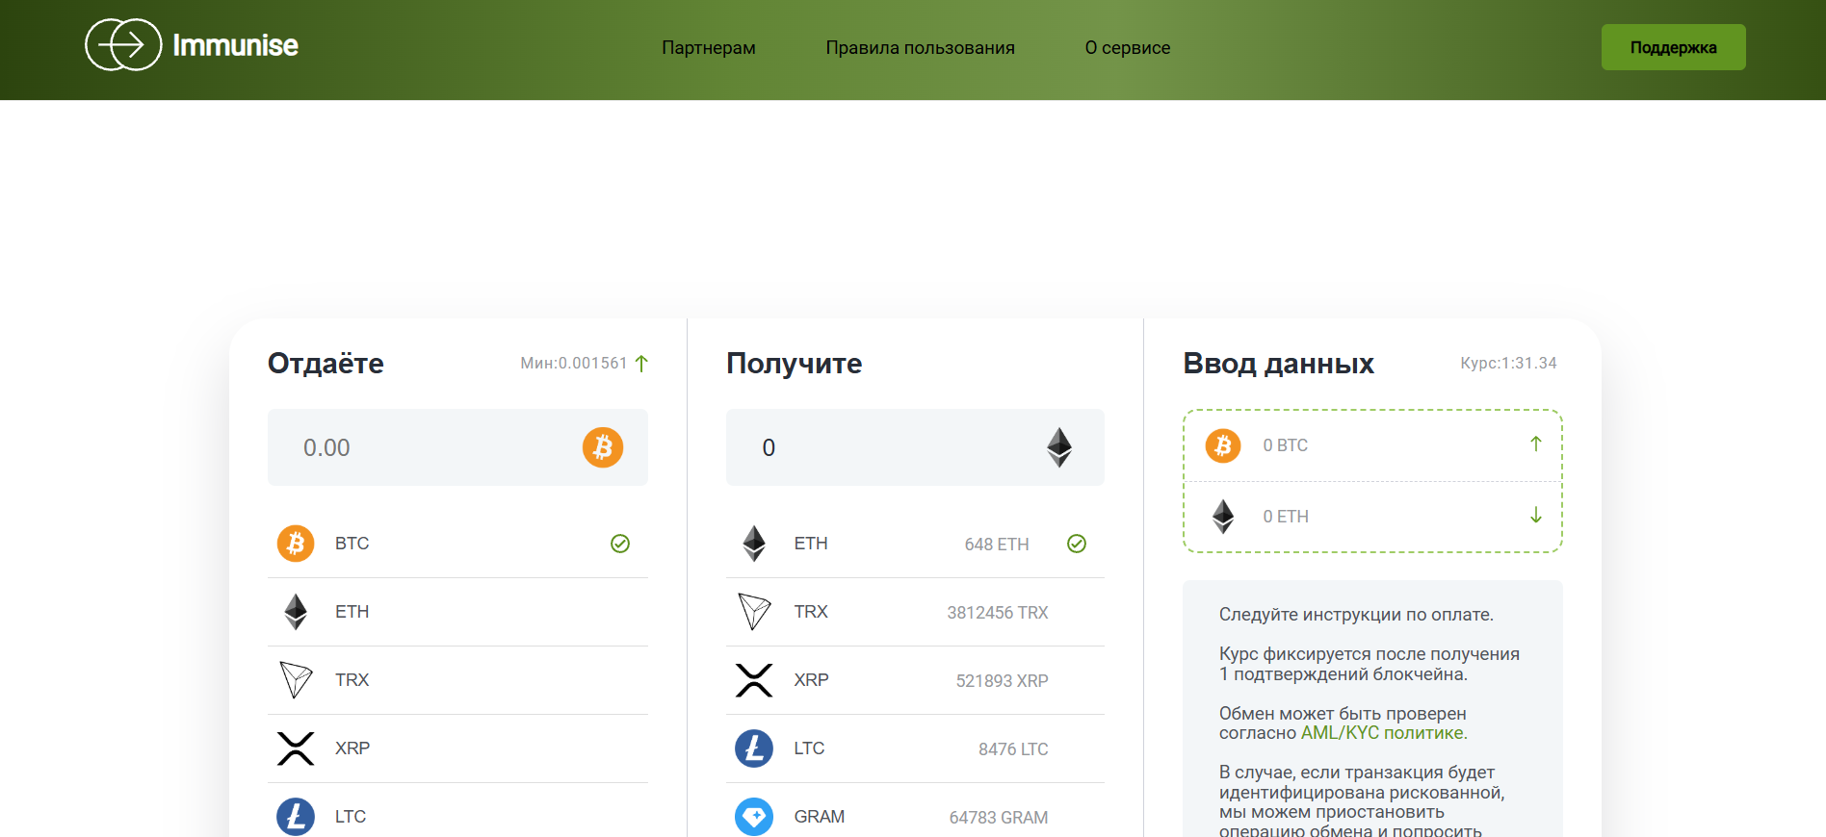Viewport: 1826px width, 837px height.
Task: Select TRX coin icon in Отдаёте list
Action: click(296, 680)
